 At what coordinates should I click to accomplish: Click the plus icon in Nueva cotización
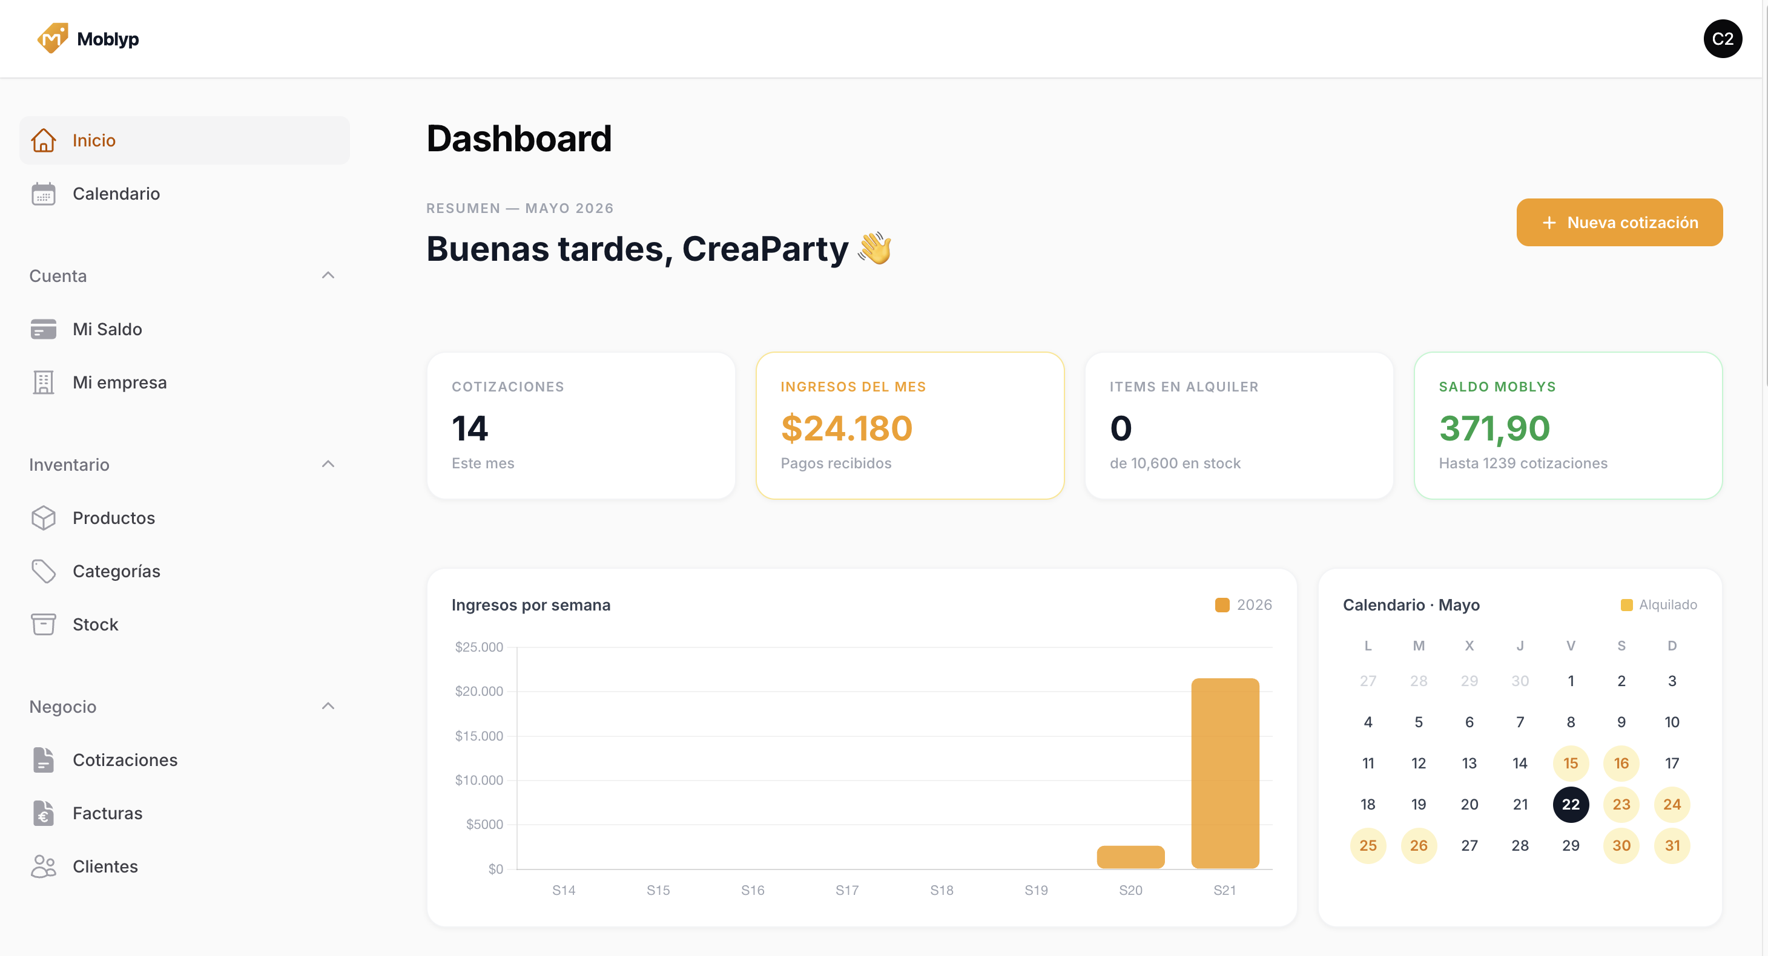(1549, 223)
